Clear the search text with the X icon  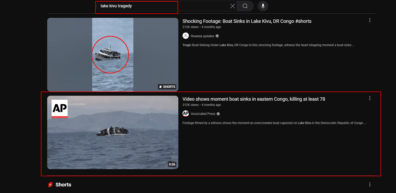tap(232, 6)
